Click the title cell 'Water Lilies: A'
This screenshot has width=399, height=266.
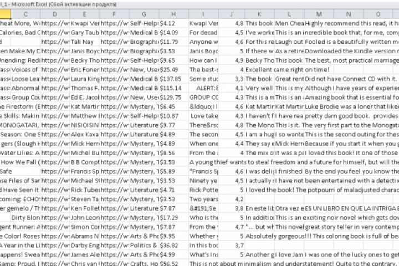(20, 153)
